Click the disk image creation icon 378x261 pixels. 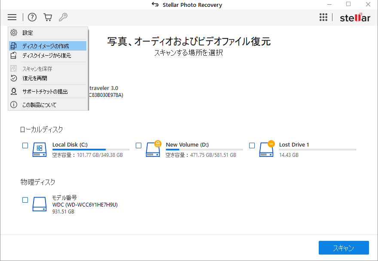14,46
